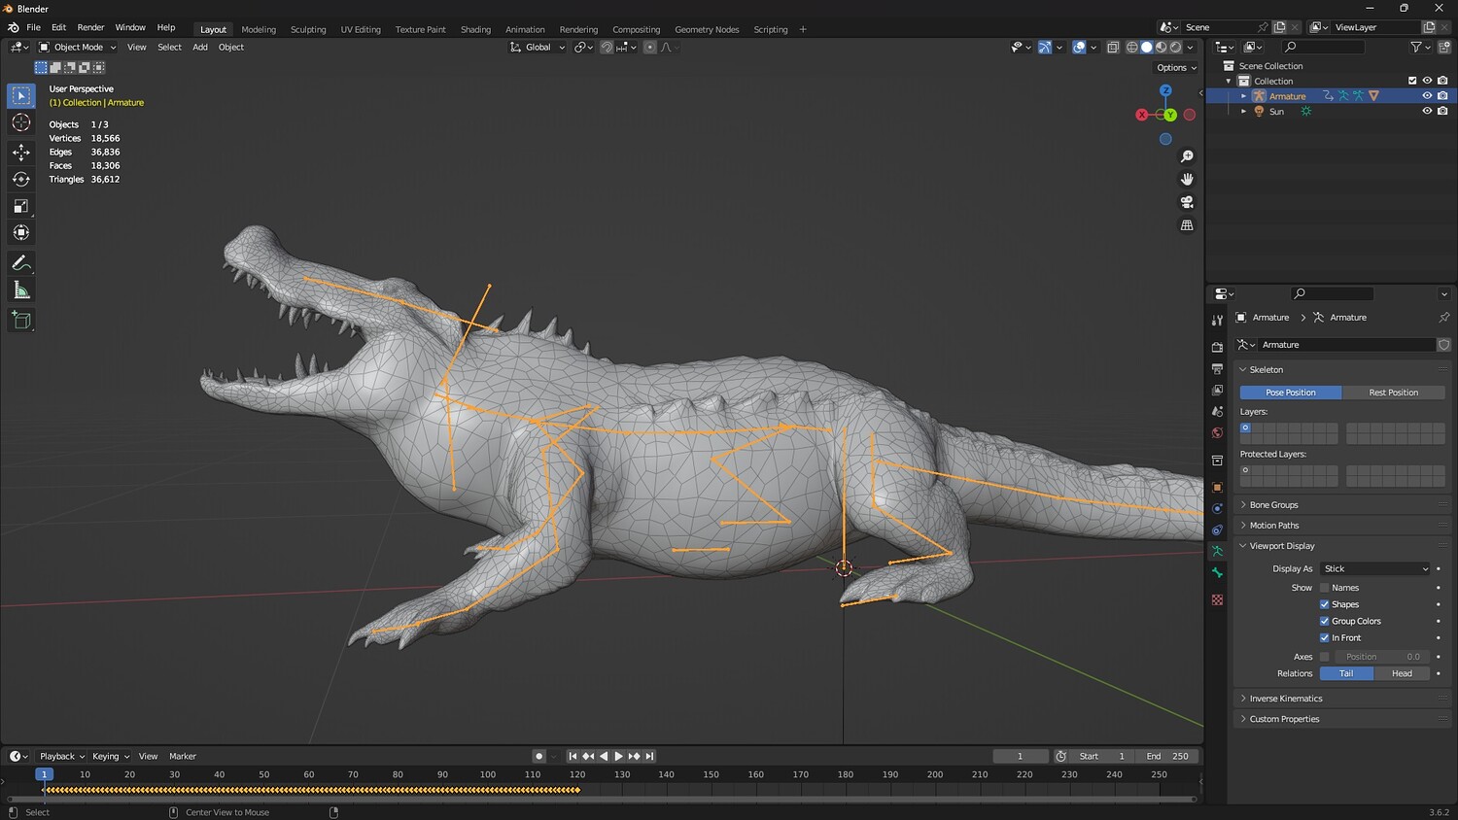Click the zoom magnifier viewport icon
The height and width of the screenshot is (820, 1458).
[1187, 156]
